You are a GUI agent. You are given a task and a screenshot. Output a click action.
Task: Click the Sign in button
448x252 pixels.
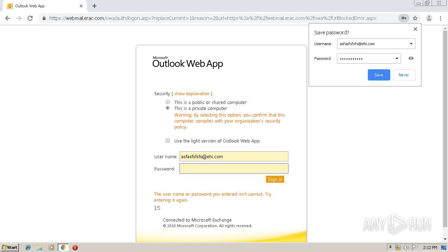(275, 179)
